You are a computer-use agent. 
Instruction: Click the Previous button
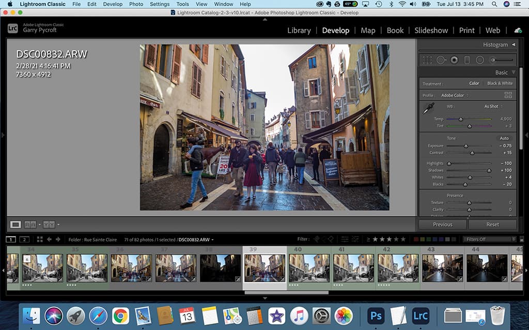(x=443, y=224)
